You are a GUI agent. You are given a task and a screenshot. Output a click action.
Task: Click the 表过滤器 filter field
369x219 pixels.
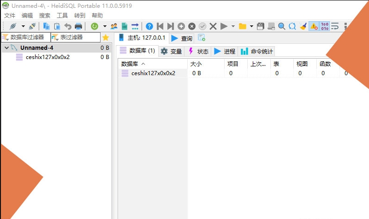tap(76, 37)
